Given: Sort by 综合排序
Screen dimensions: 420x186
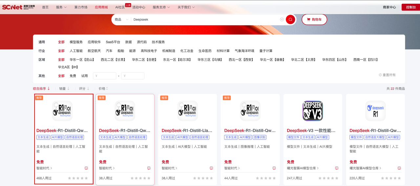Looking at the screenshot, I should tap(41, 88).
